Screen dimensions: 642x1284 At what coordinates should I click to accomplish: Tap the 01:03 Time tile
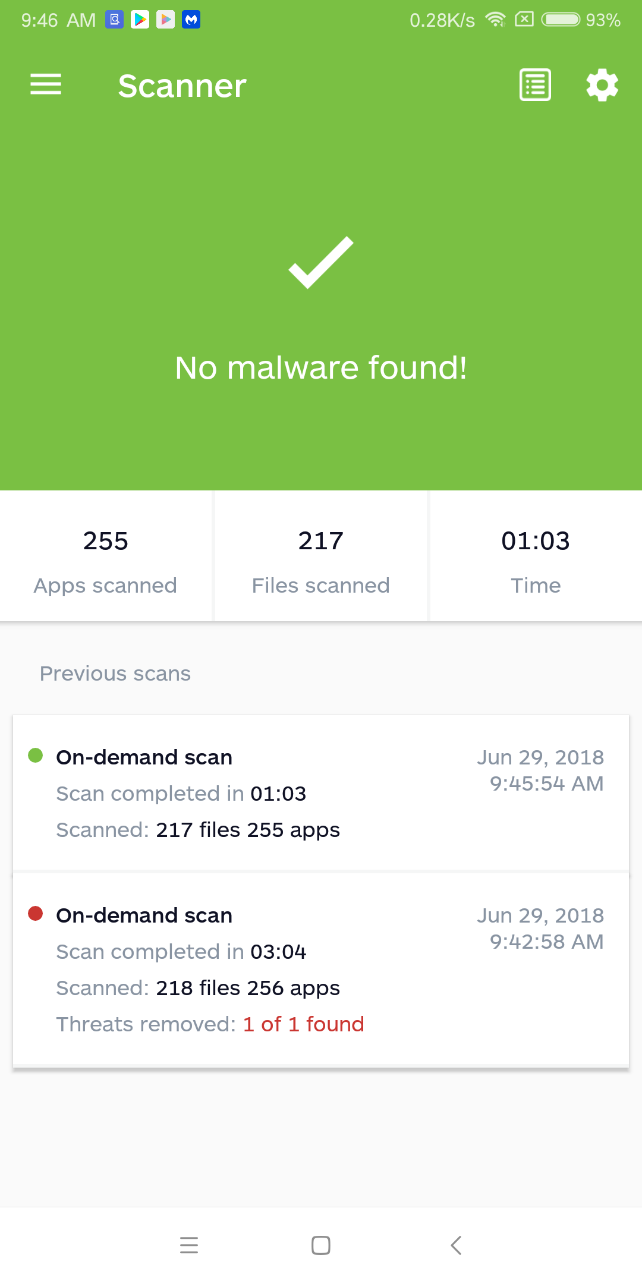click(x=536, y=556)
